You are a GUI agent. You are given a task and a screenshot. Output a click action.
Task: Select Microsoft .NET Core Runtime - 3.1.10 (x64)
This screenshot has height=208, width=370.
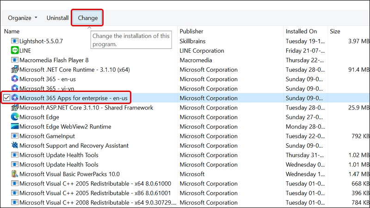(x=74, y=70)
